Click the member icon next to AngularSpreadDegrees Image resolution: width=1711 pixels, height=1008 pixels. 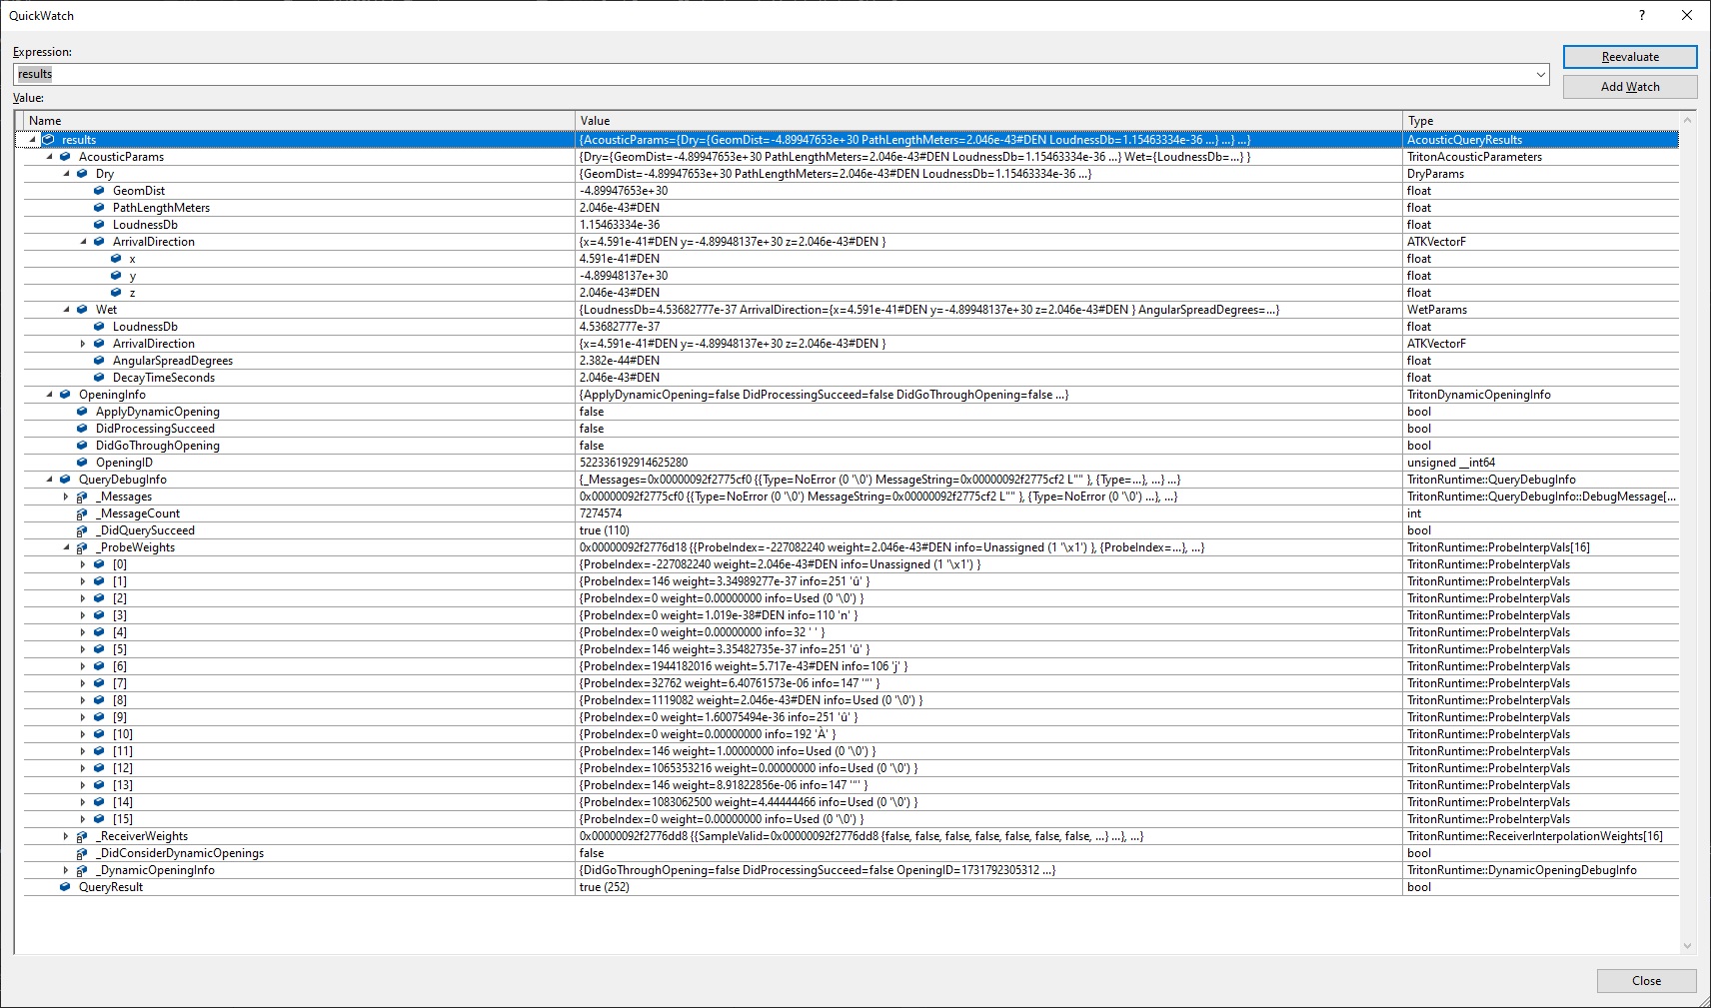click(x=98, y=361)
